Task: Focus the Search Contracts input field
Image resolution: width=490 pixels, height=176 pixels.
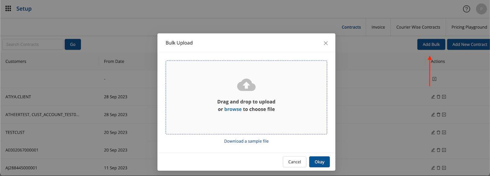Action: [33, 44]
